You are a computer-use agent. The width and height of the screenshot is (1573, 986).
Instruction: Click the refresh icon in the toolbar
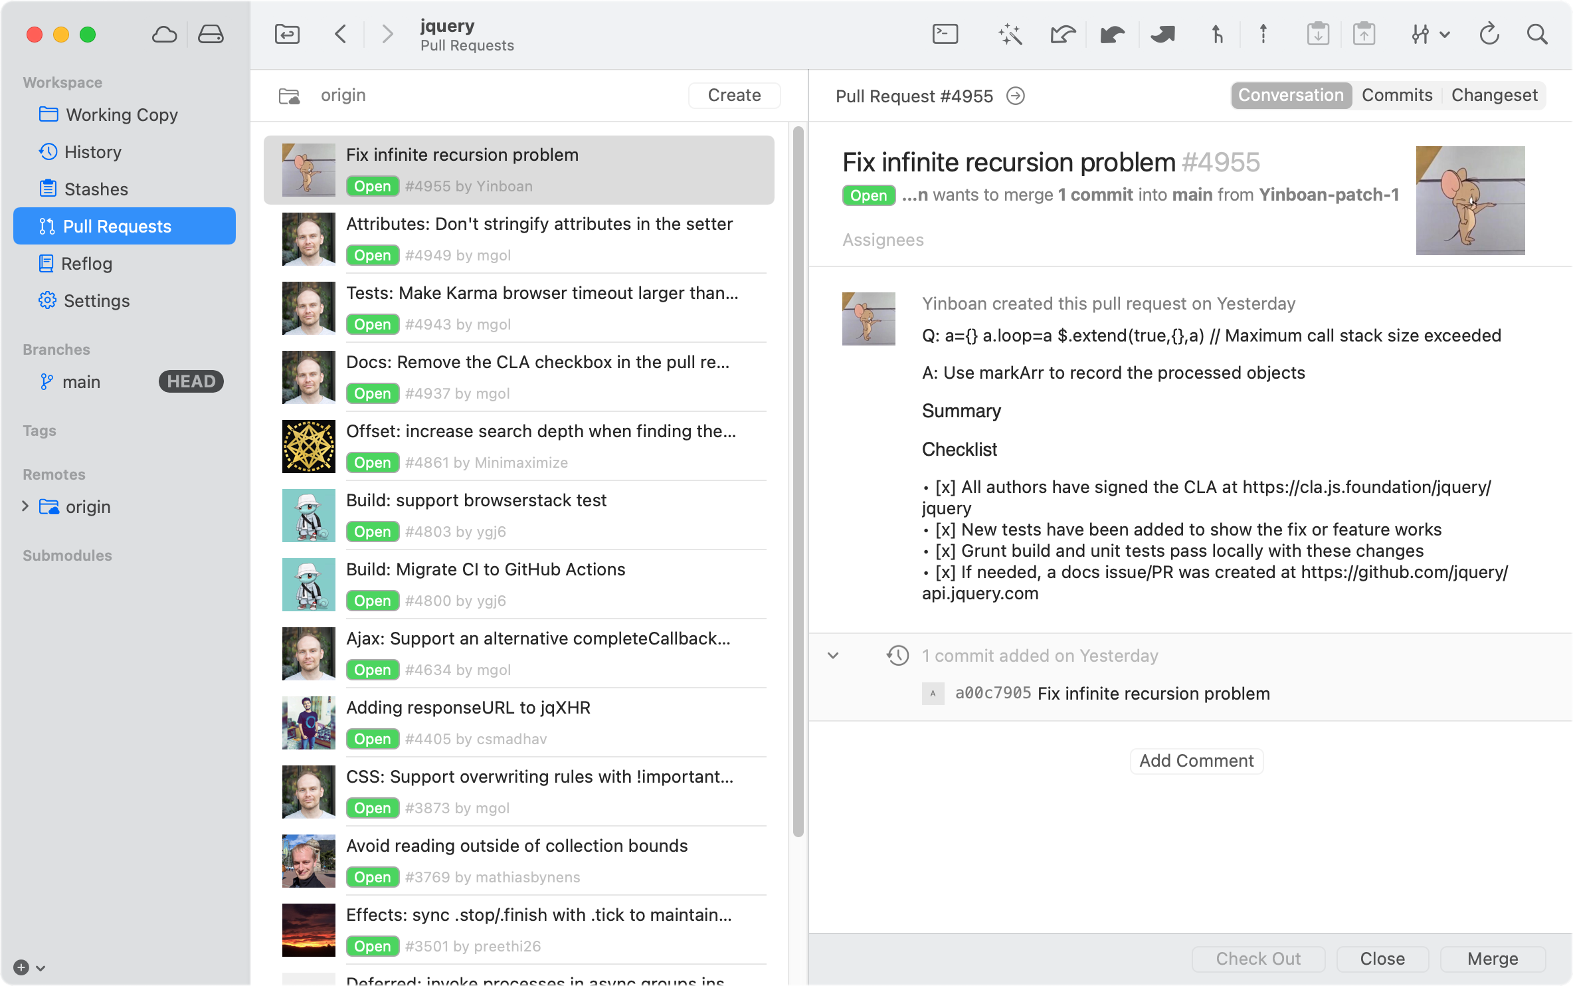(x=1489, y=34)
